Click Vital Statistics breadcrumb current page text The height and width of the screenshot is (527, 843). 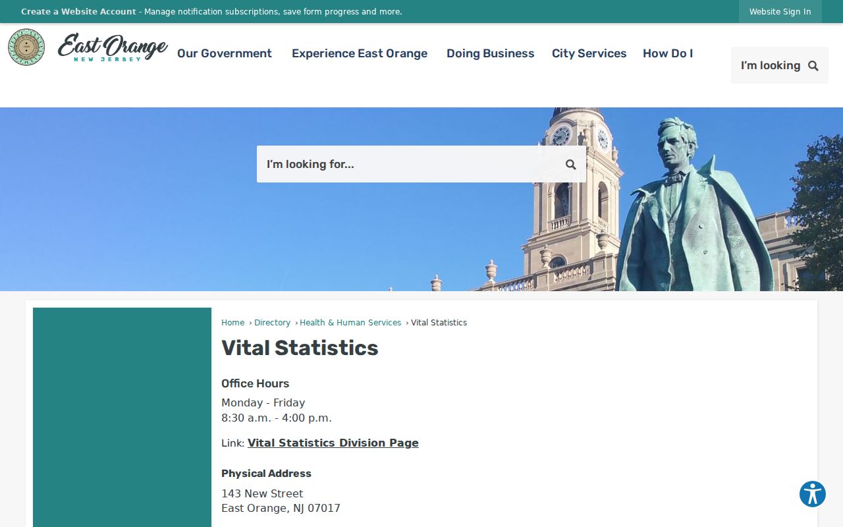[439, 323]
